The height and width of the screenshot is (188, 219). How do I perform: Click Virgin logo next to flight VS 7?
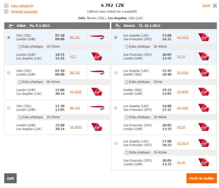tap(97, 56)
